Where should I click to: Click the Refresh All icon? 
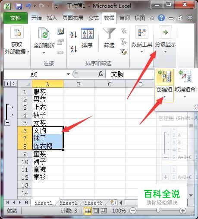click(x=44, y=33)
